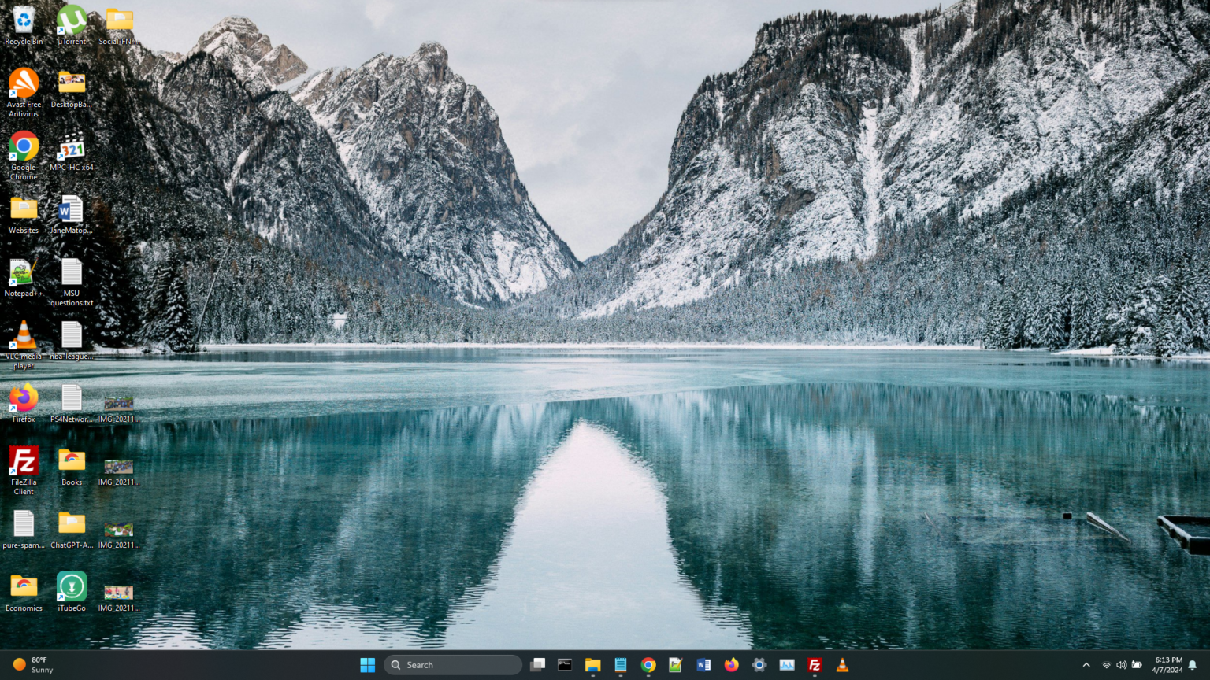Launch Google Chrome from the taskbar
This screenshot has width=1210, height=680.
[x=648, y=665]
